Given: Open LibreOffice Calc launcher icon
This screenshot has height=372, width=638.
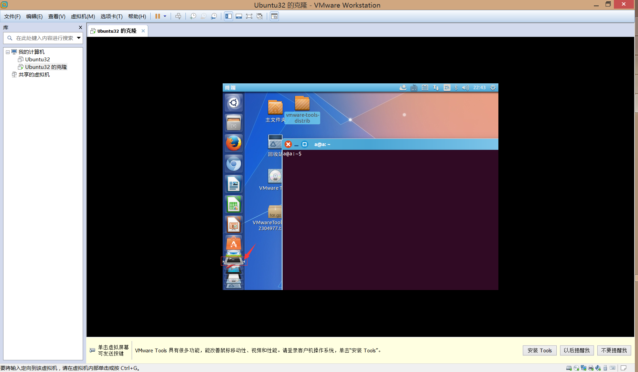Looking at the screenshot, I should tap(234, 204).
